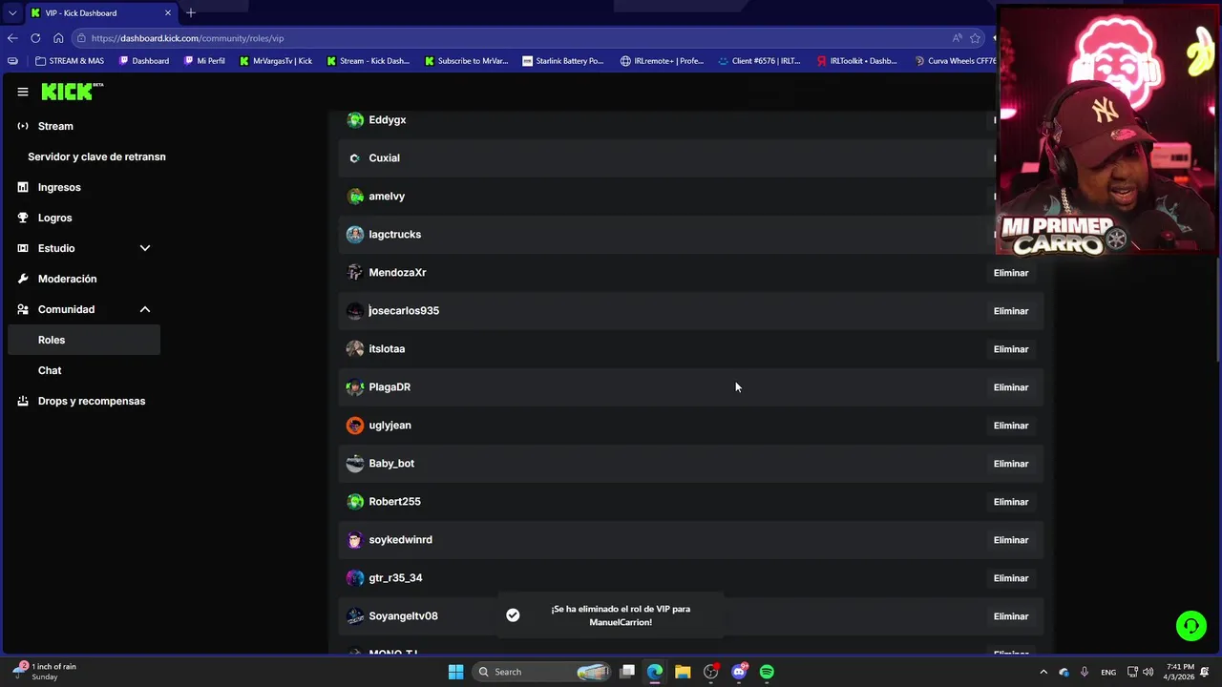Click the Drops y recompensas list icon
Image resolution: width=1222 pixels, height=687 pixels.
pyautogui.click(x=23, y=401)
